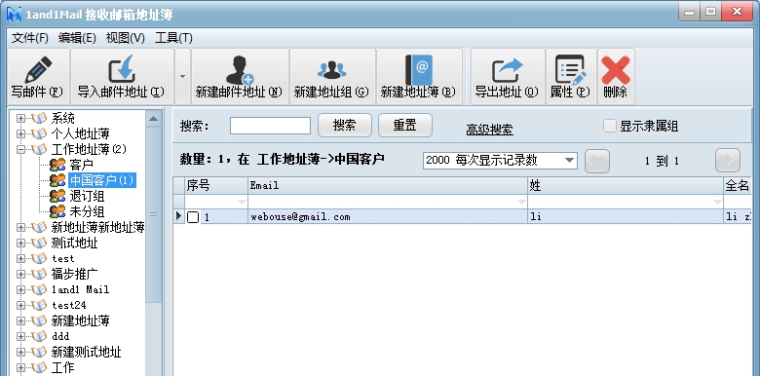Image resolution: width=760 pixels, height=376 pixels.
Task: Select the 测试地址 address book label
Action: click(75, 243)
